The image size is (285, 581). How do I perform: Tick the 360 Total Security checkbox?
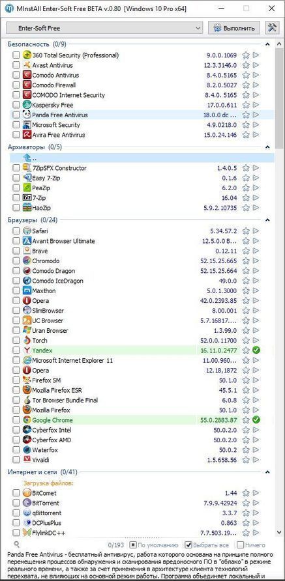click(x=16, y=55)
